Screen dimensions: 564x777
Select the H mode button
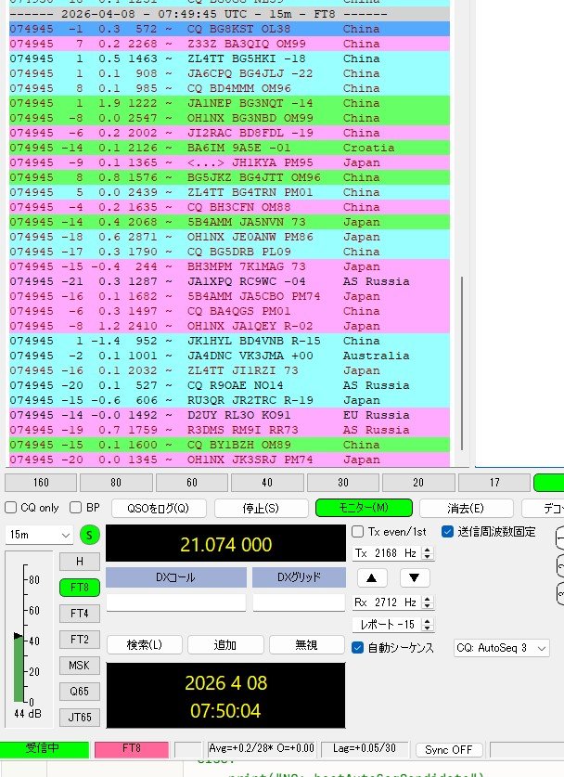coord(80,562)
